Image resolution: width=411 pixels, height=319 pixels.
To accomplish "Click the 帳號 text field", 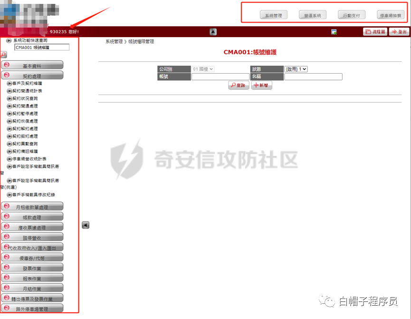I will pos(220,77).
